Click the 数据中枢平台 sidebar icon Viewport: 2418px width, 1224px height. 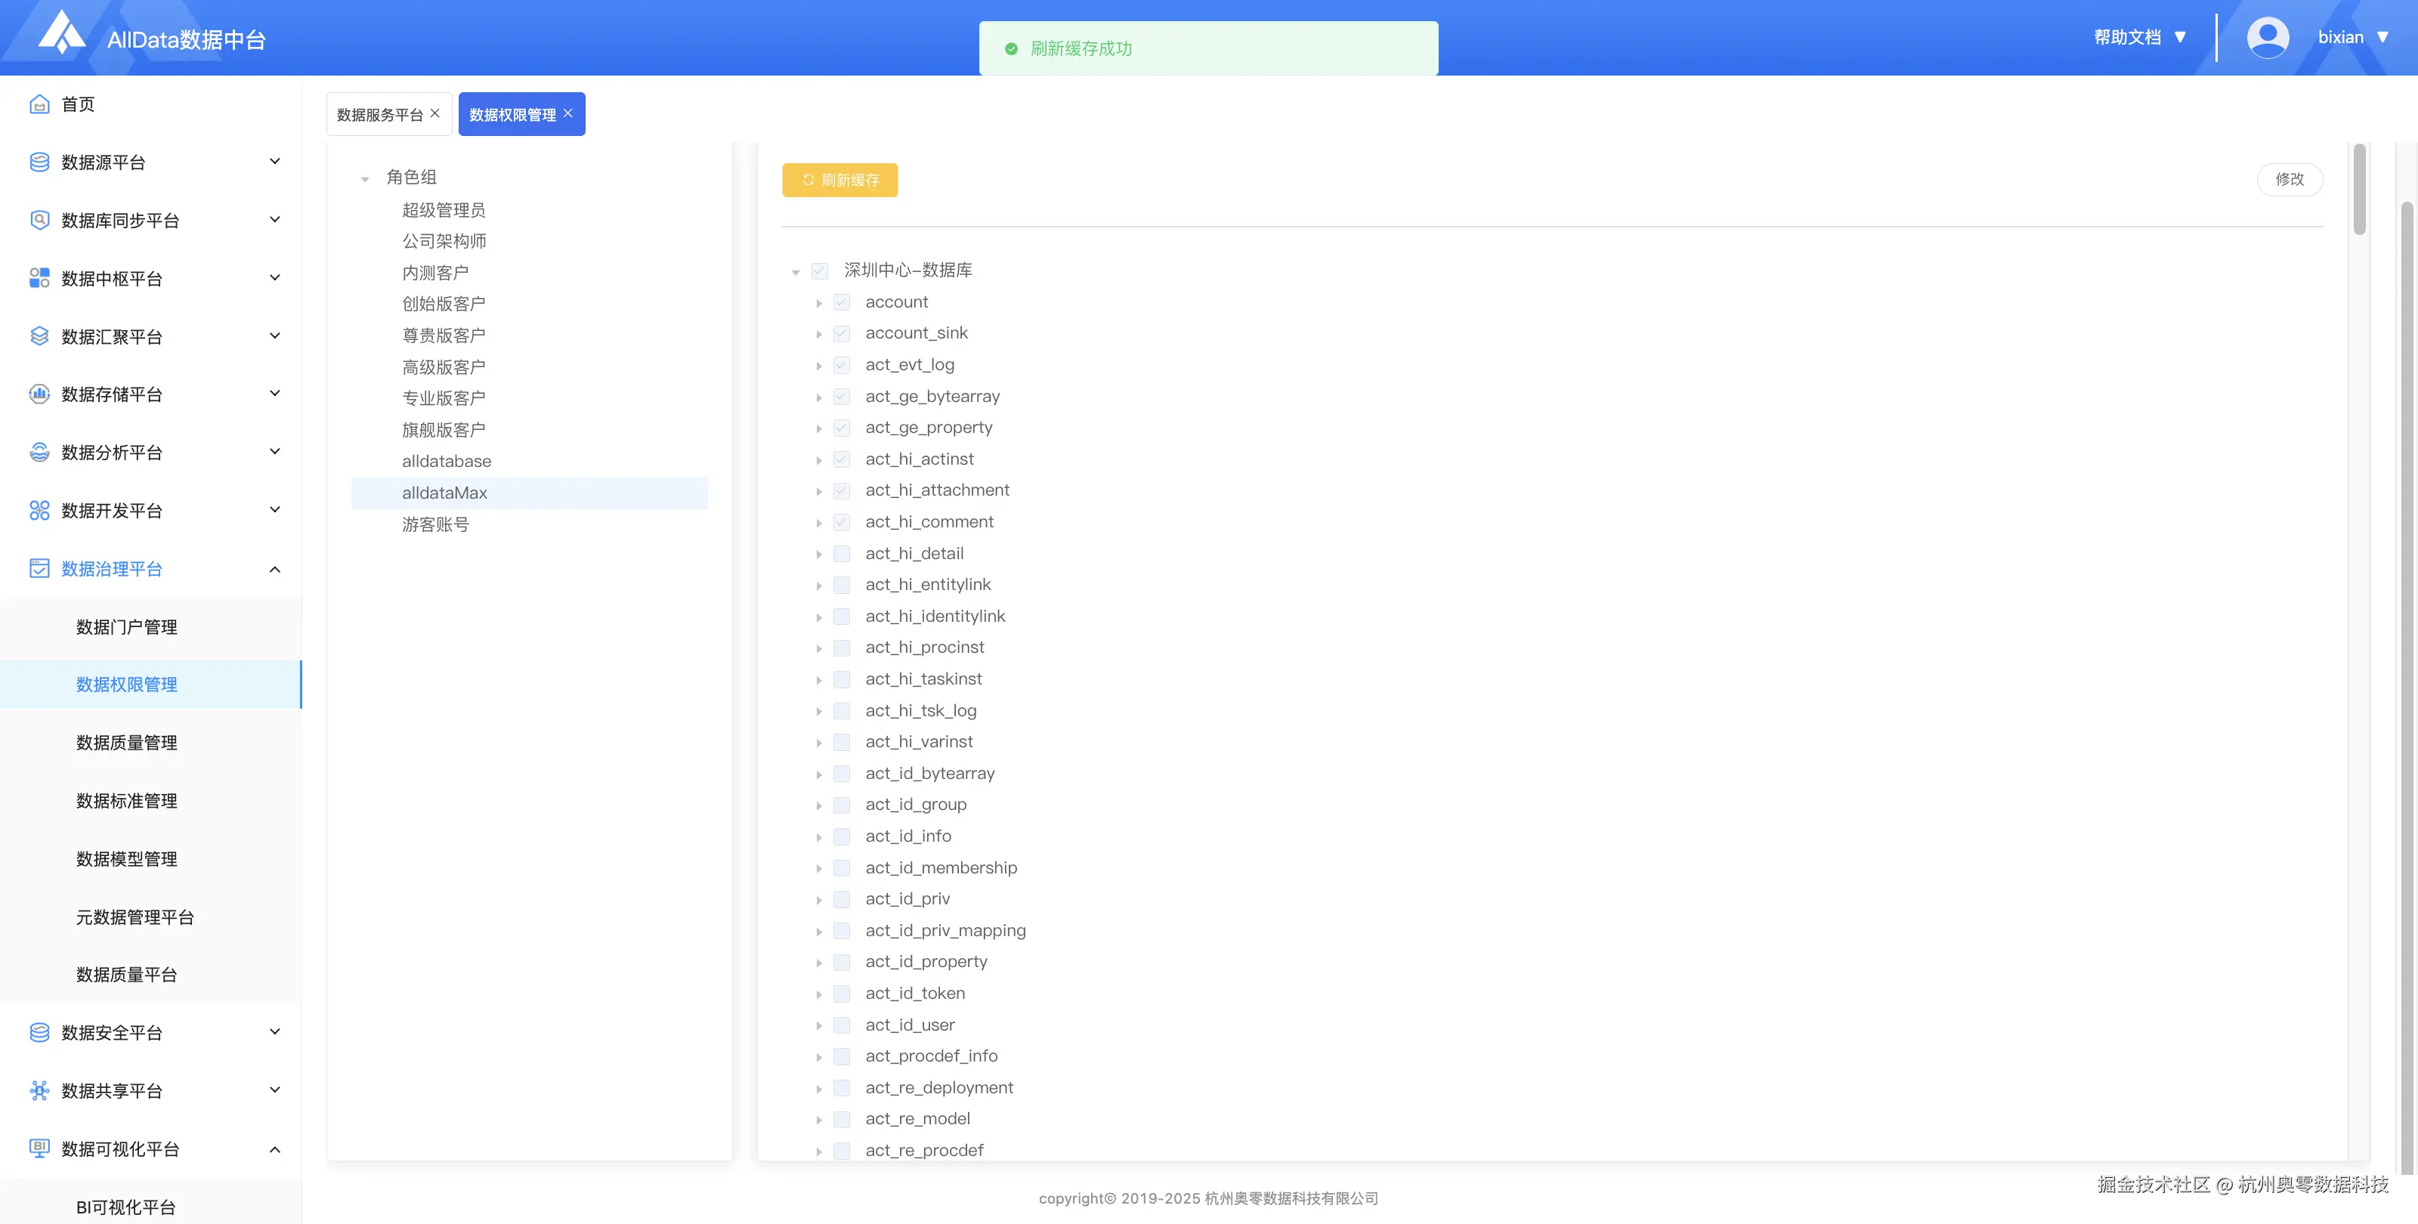[39, 278]
